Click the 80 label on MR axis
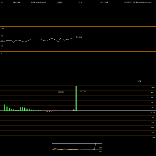Image resolution: width=156 pixels, height=156 pixels. tap(152, 93)
